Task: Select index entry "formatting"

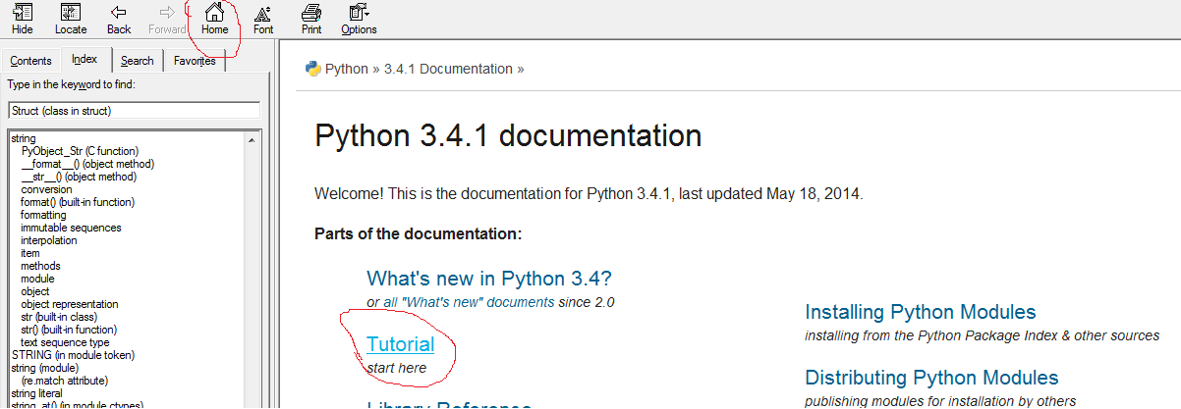Action: [x=43, y=215]
